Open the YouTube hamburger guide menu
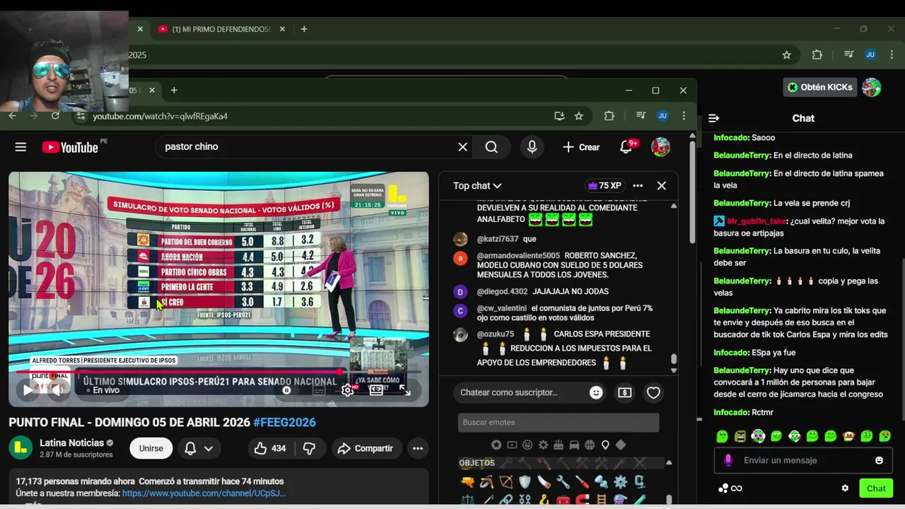Screen dimensions: 905x509 tap(21, 147)
